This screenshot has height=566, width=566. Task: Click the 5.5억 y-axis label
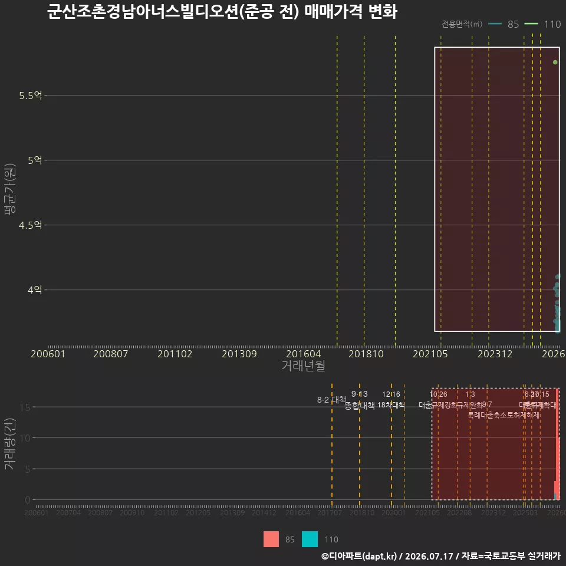pyautogui.click(x=30, y=96)
